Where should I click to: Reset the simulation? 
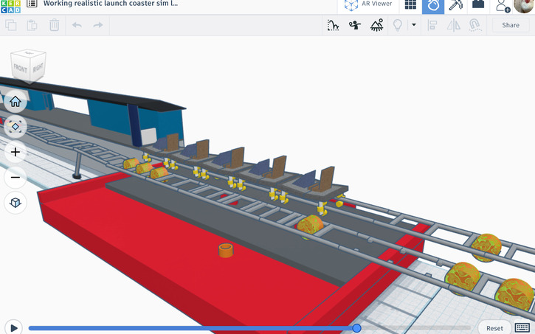pyautogui.click(x=494, y=328)
